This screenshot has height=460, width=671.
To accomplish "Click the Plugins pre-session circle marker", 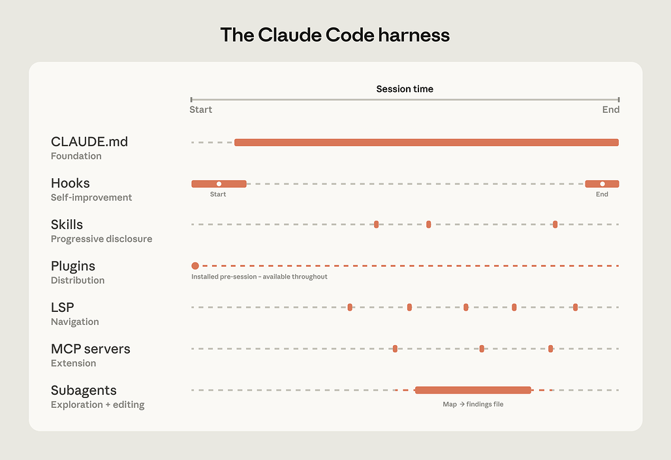I will coord(195,266).
